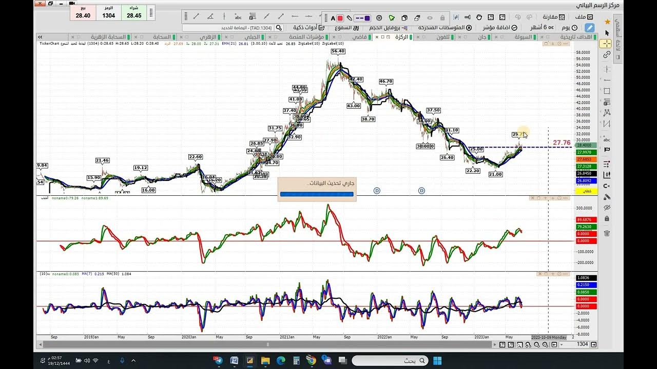657x369 pixels.
Task: Click the text color A icon
Action: [333, 18]
